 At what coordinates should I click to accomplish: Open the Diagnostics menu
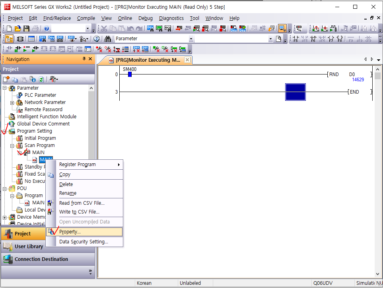(x=171, y=18)
